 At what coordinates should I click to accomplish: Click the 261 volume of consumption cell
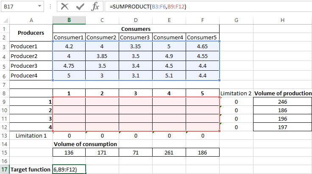tap(169, 152)
